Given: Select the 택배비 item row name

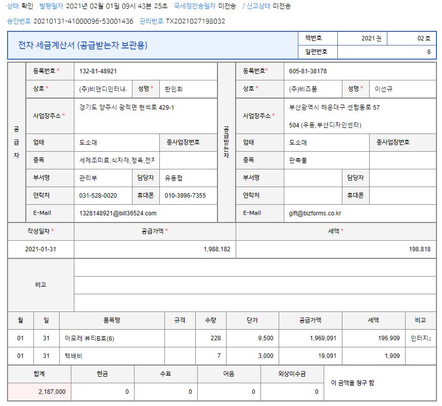Looking at the screenshot, I should tap(112, 356).
